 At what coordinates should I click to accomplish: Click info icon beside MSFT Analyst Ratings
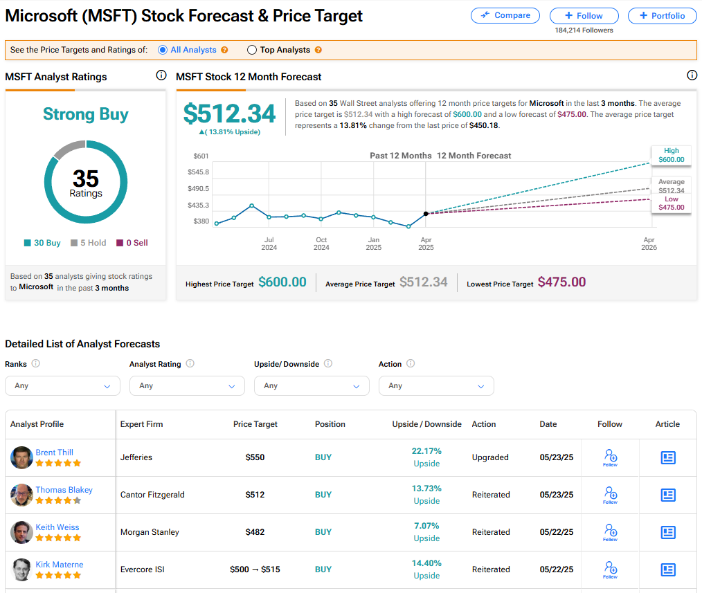tap(161, 75)
